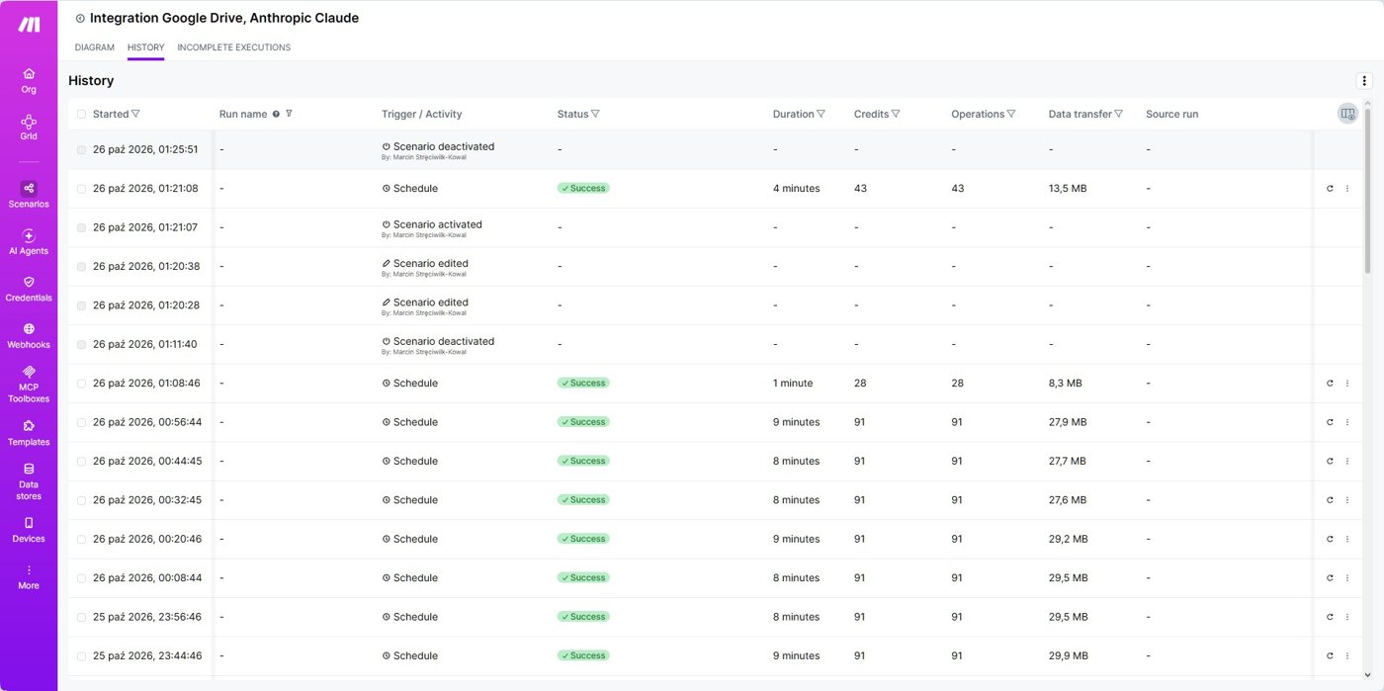Check the row started 26 paź 01:08:46
Image resolution: width=1384 pixels, height=691 pixels.
[x=81, y=384]
